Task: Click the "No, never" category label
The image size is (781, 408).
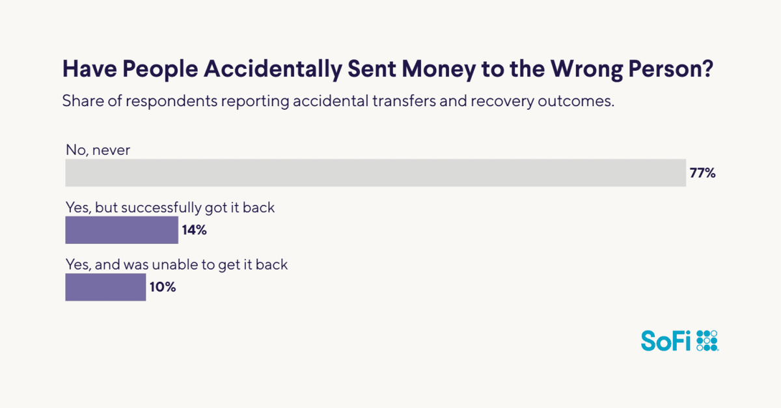Action: tap(98, 150)
